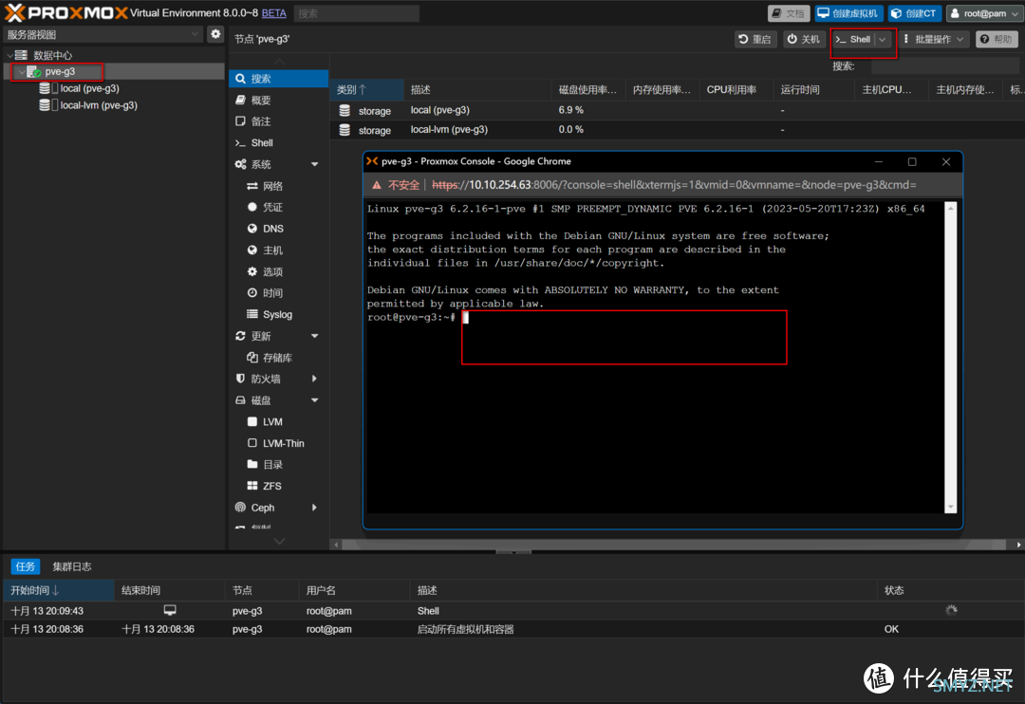Open the Repositories (存储库) page
1025x704 pixels.
pyautogui.click(x=278, y=359)
